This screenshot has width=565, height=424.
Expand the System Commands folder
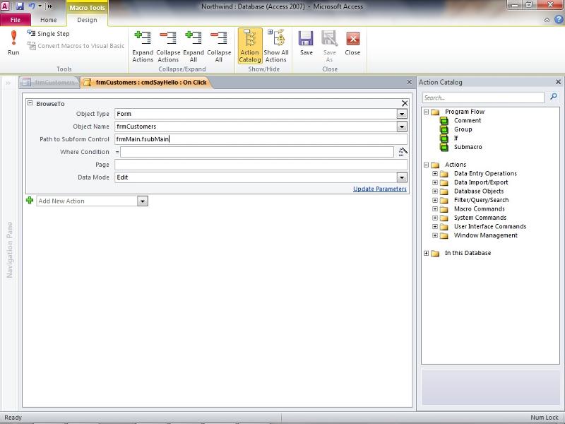435,218
